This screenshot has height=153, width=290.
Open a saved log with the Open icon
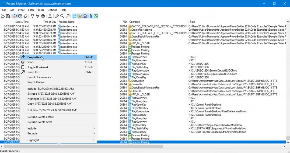3,16
